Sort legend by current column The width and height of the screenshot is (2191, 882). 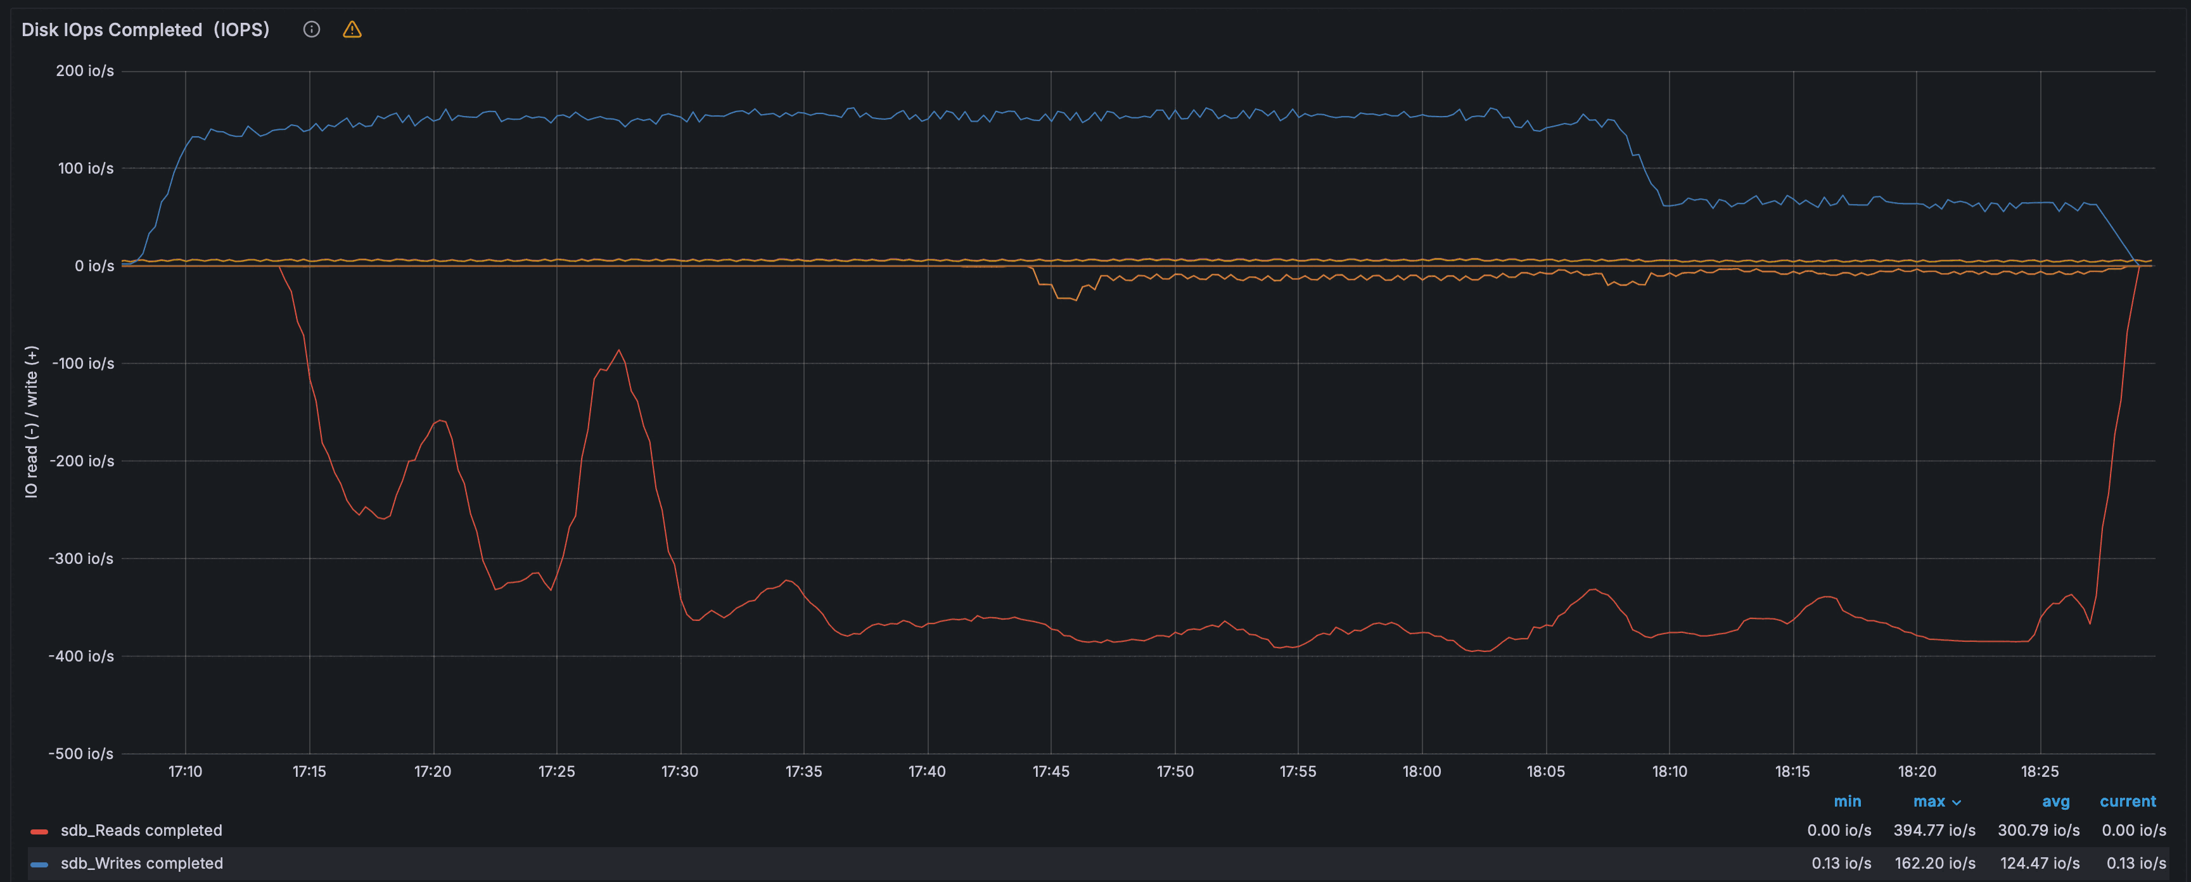[2127, 801]
